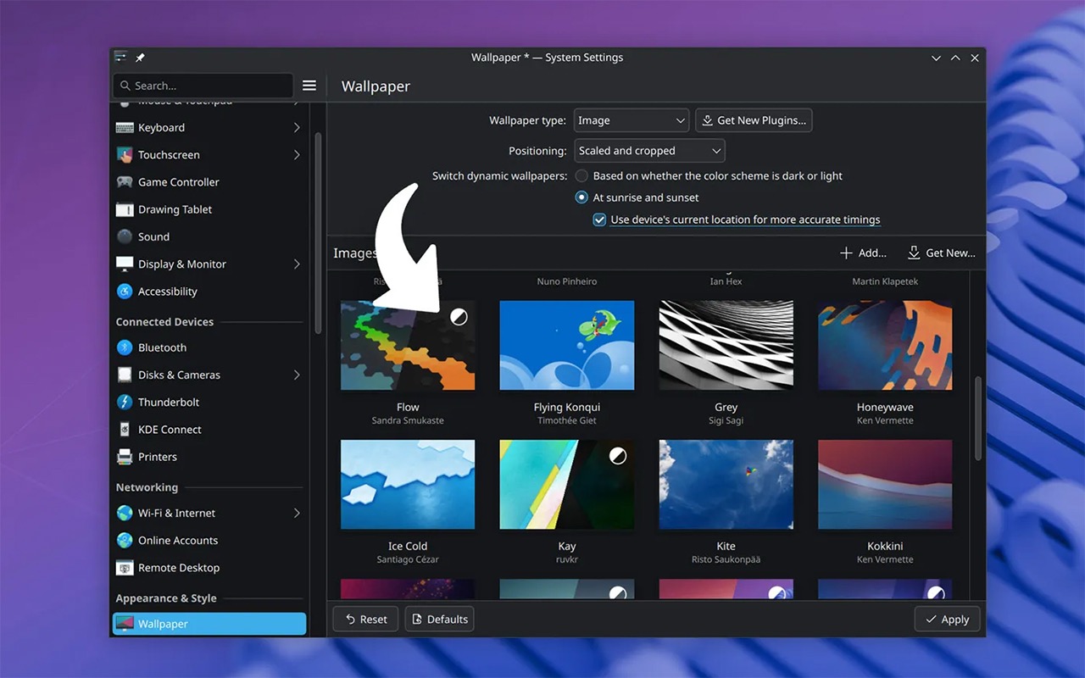Select the Honeywave wallpaper thumbnail

pyautogui.click(x=885, y=345)
